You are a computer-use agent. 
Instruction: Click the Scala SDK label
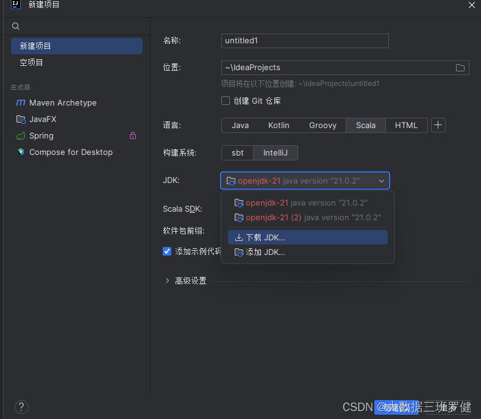182,209
